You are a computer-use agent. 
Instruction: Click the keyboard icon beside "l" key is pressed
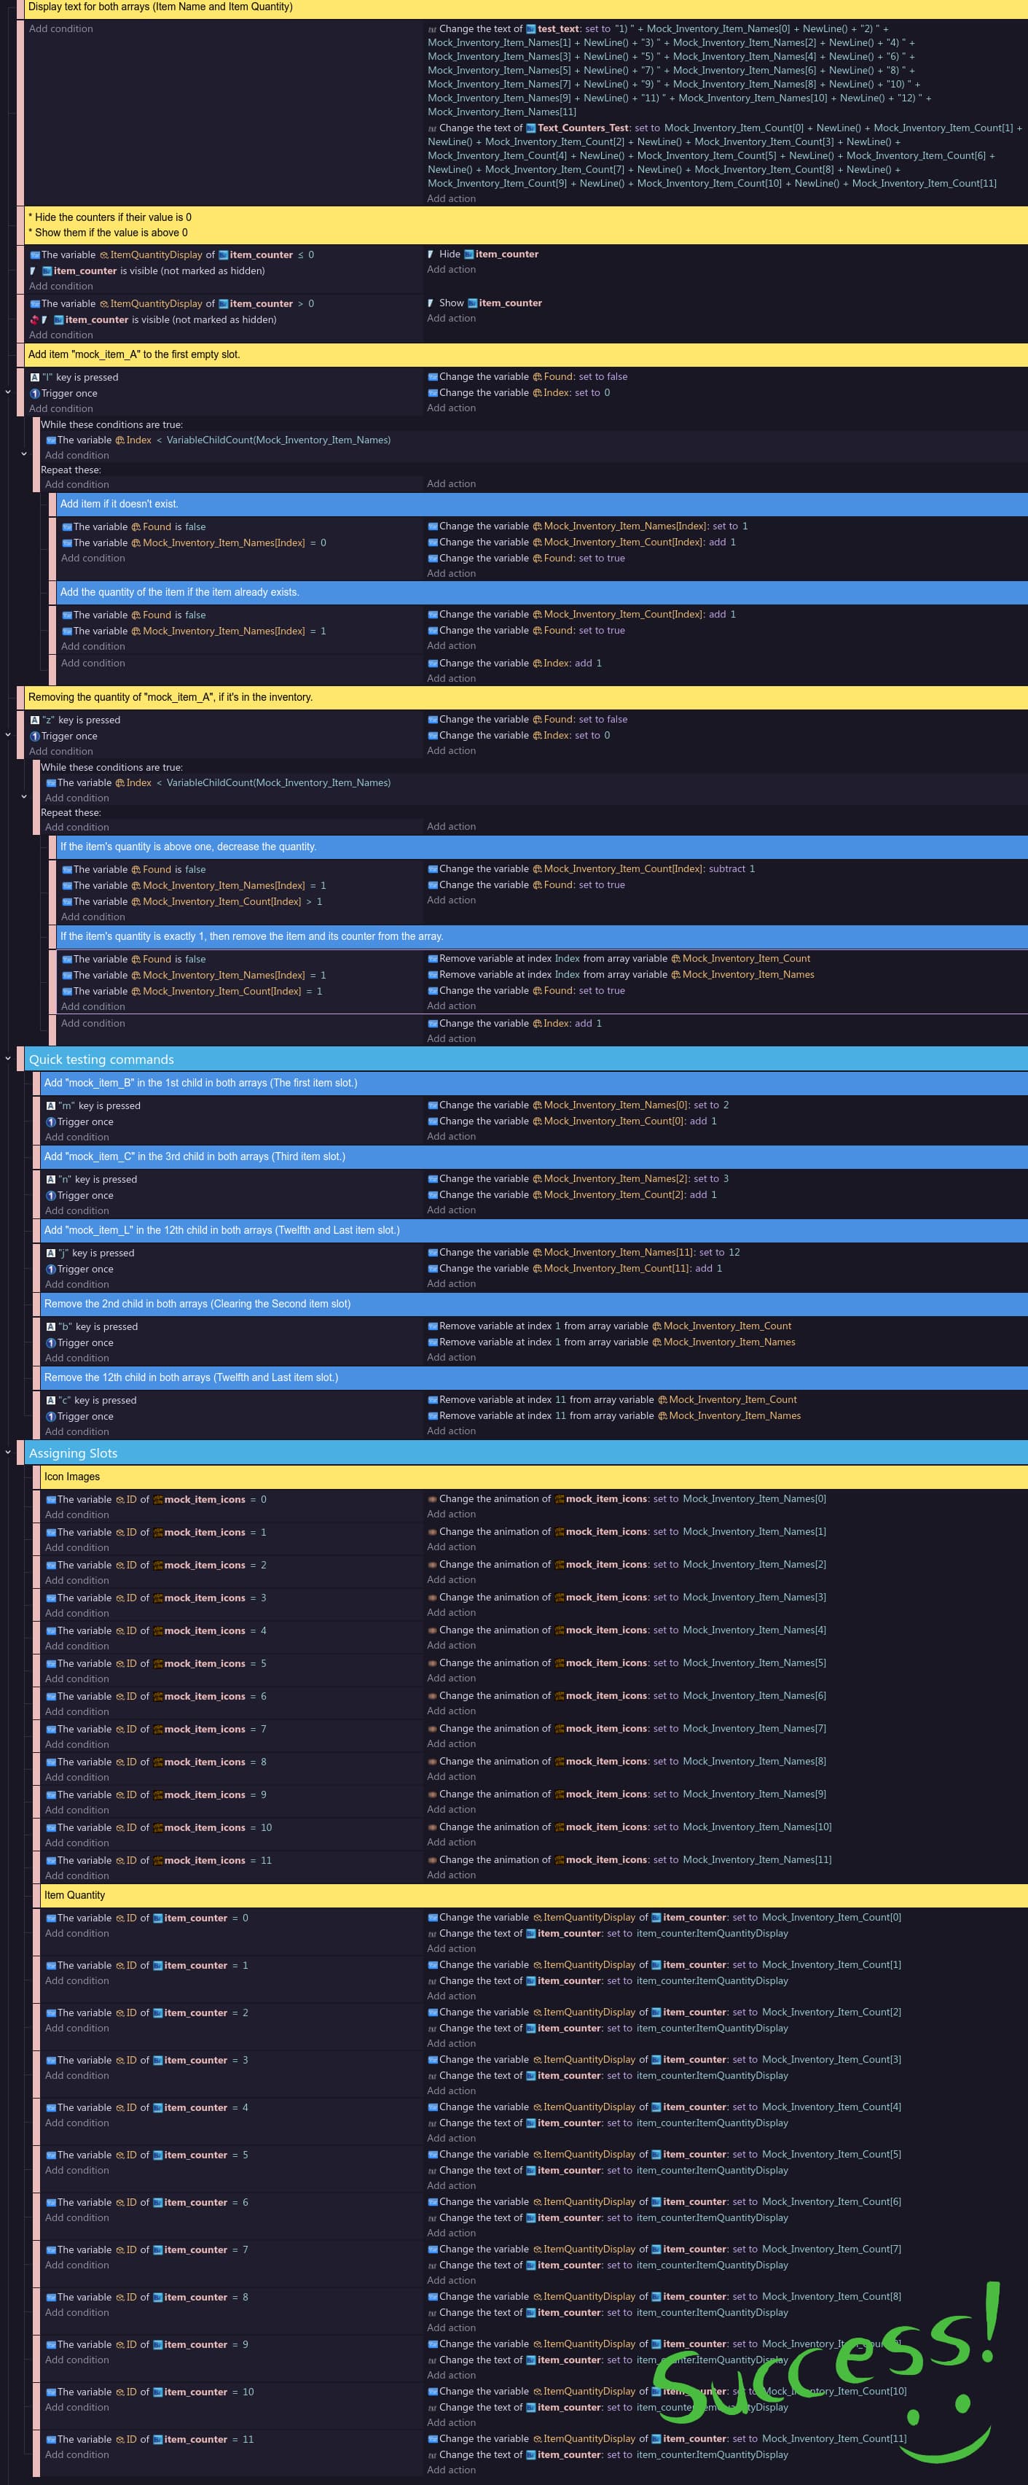pyautogui.click(x=35, y=377)
